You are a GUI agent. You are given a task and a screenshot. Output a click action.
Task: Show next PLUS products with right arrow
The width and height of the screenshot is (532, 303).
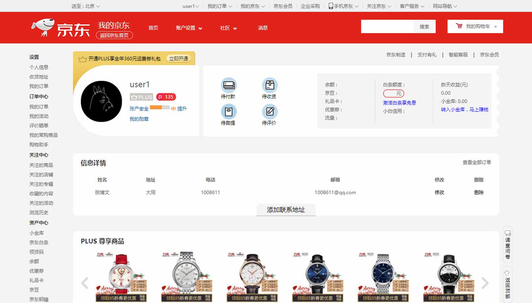(485, 283)
